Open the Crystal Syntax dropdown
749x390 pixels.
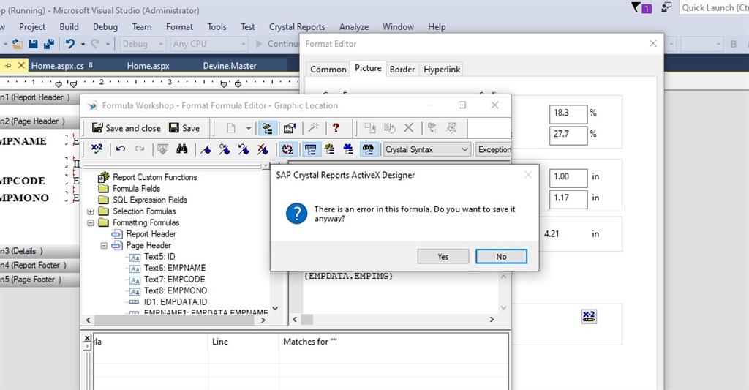tap(427, 149)
